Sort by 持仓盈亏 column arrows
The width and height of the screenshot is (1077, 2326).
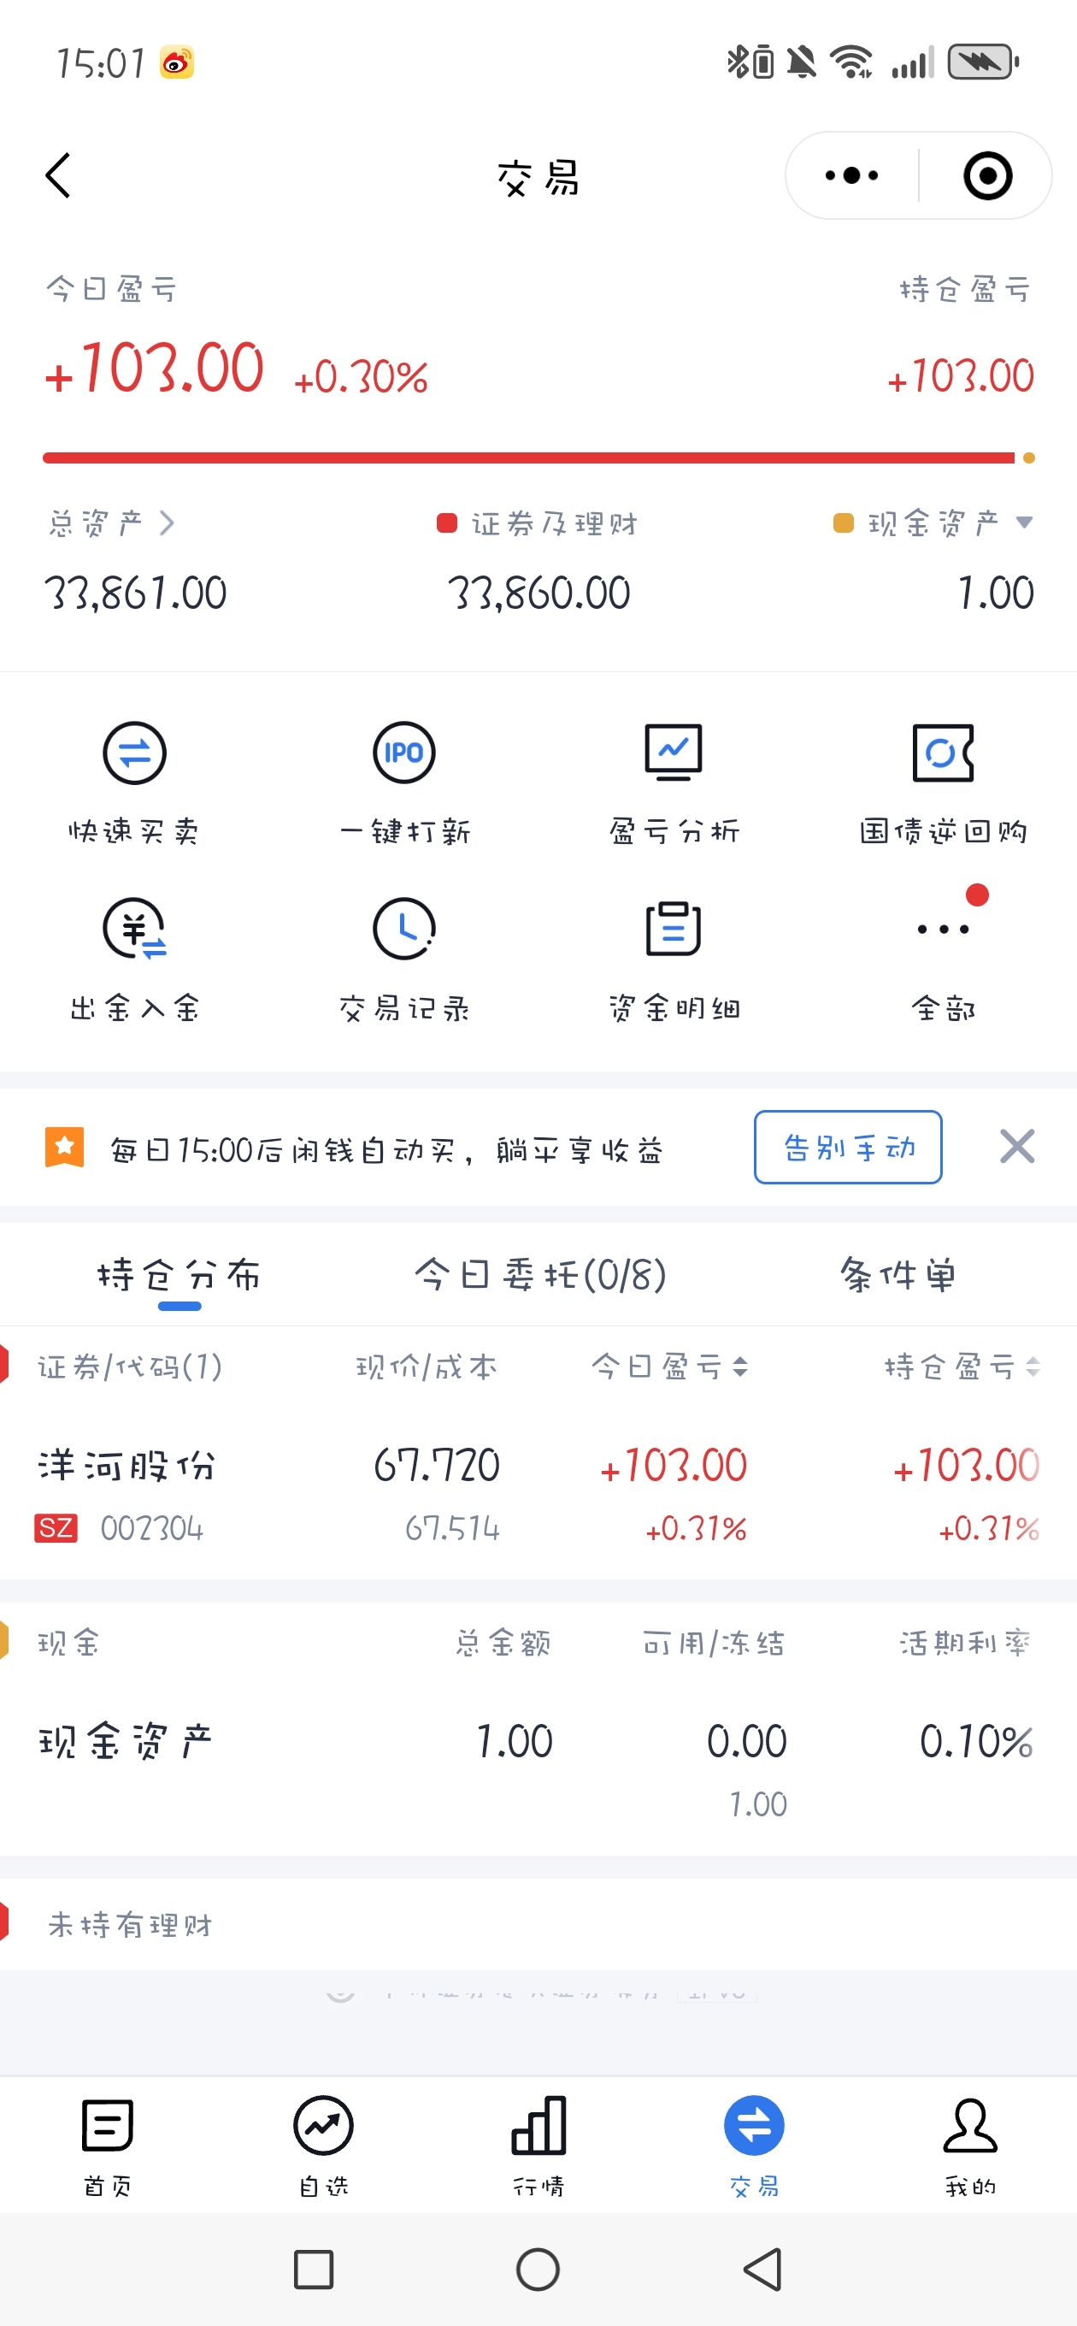(1033, 1367)
